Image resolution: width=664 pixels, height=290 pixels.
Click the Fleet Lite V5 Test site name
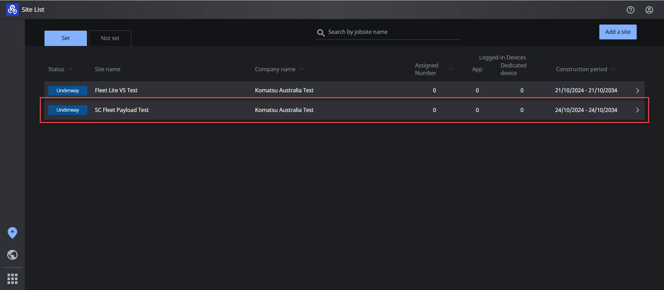click(x=116, y=90)
